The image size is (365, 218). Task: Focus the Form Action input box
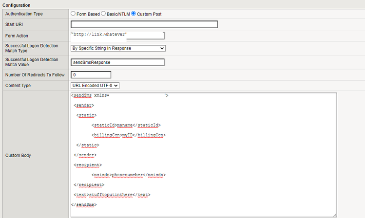coord(117,35)
